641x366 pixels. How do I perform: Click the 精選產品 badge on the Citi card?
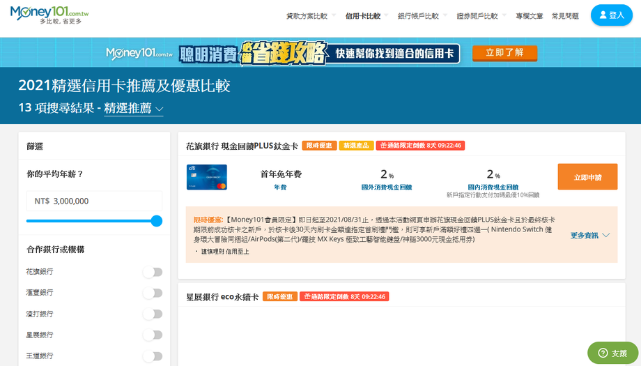356,146
